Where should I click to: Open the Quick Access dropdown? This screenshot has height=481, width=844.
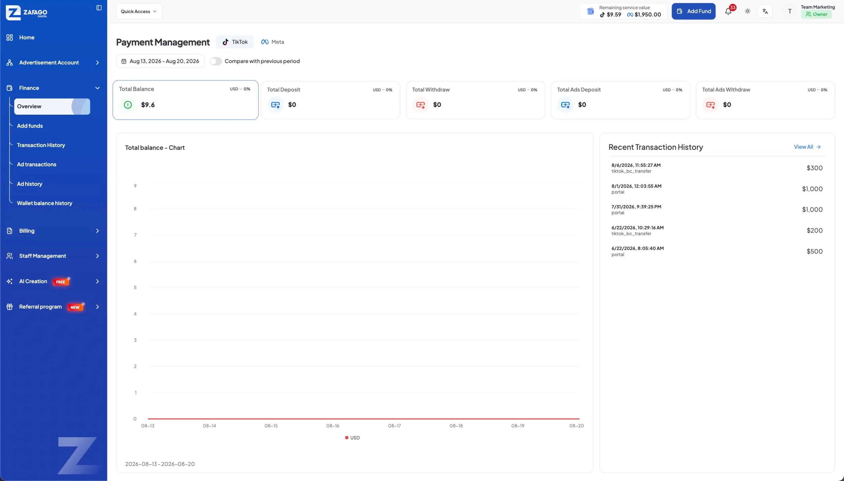[x=139, y=11]
